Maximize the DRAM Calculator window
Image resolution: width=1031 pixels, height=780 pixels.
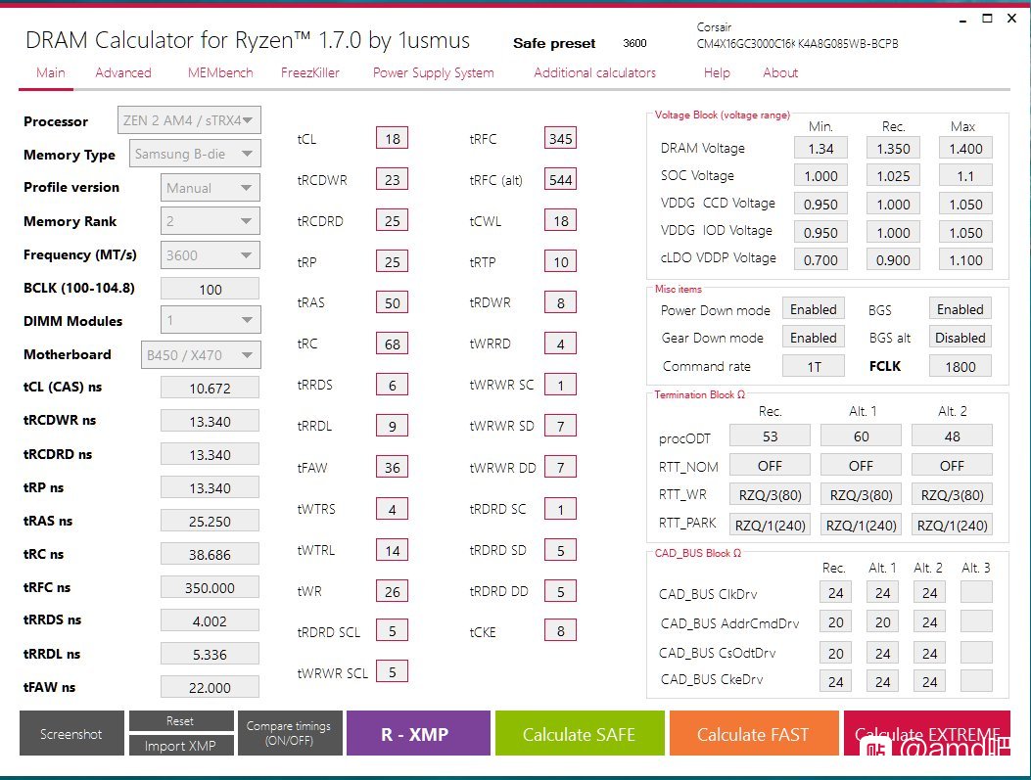[987, 19]
